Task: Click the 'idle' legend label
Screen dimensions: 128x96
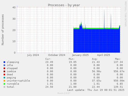Action: [x=10, y=65]
